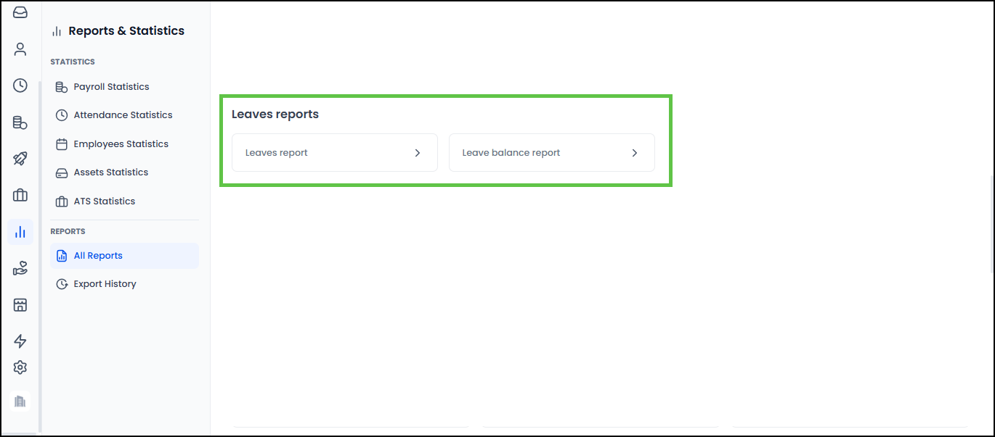The image size is (995, 437).
Task: Select the rocket icon in the left rail
Action: pos(20,158)
